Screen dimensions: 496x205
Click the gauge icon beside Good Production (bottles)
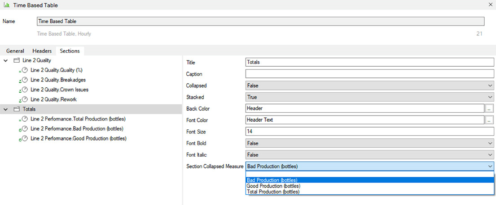click(x=24, y=138)
